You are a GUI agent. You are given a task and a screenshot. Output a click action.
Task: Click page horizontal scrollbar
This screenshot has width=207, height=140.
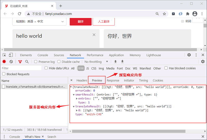101,50
